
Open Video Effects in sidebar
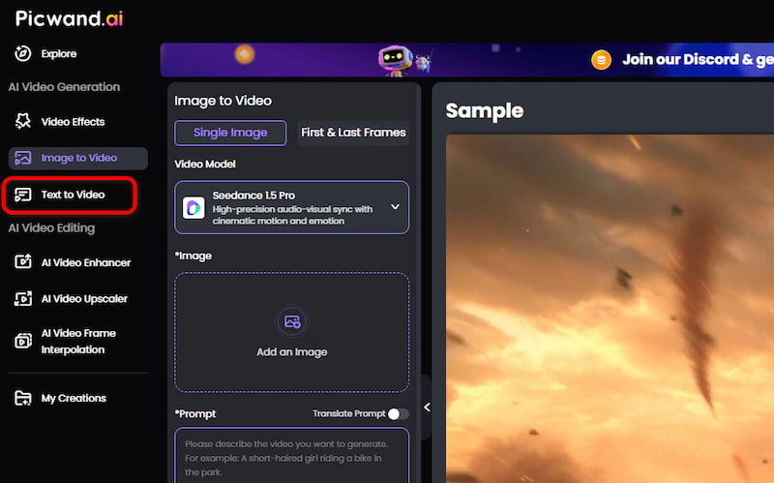[73, 122]
